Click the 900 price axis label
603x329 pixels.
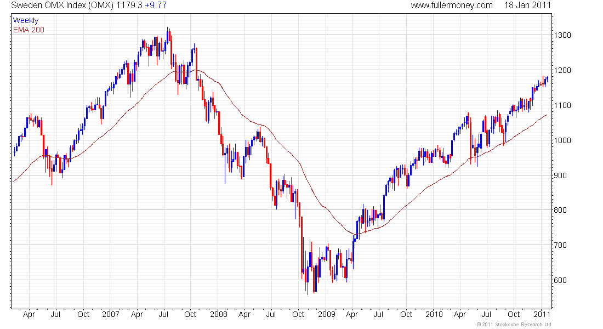pyautogui.click(x=560, y=175)
